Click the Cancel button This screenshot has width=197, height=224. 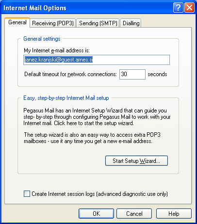tap(134, 214)
